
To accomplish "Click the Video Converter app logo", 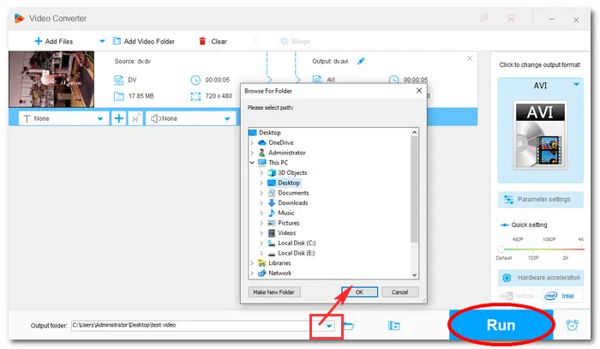I will click(19, 18).
